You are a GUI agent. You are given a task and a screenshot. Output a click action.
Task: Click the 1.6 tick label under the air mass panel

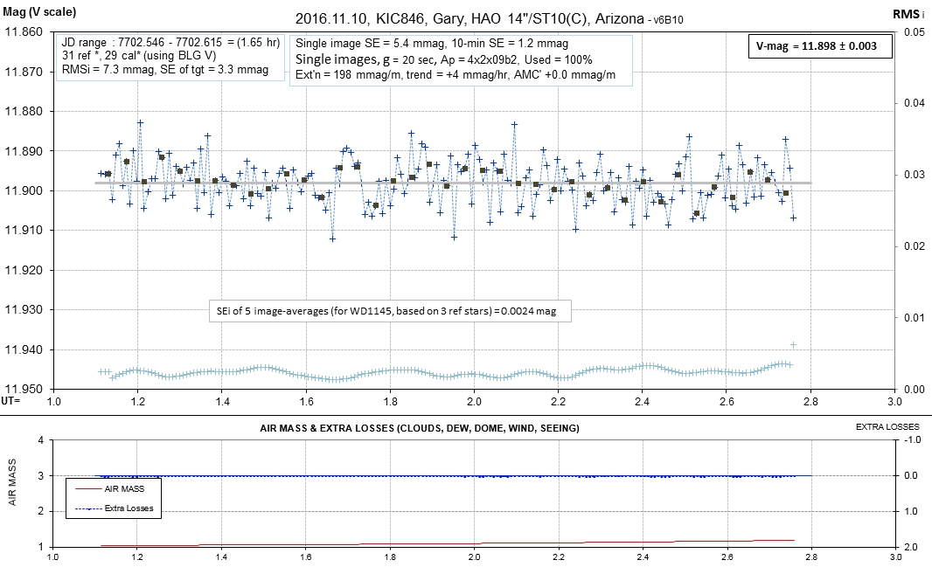(305, 557)
